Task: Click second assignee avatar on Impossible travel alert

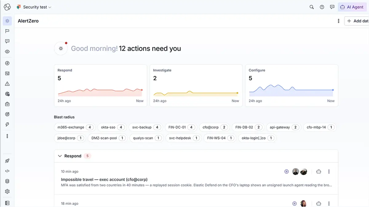Action: pos(304,172)
